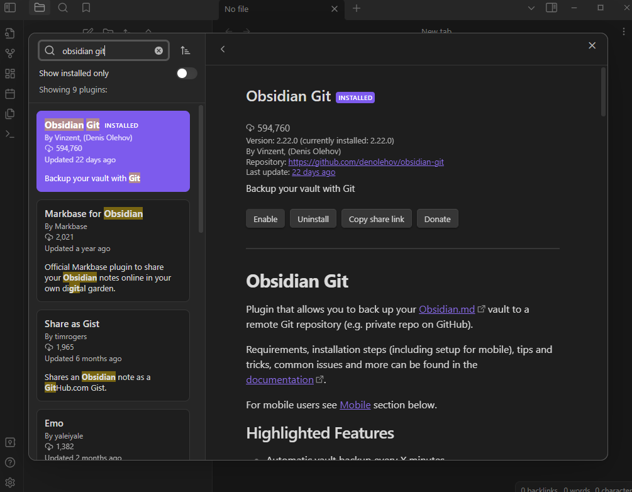Toggle Show installed only switch
Screen dimensions: 632x492
click(x=187, y=74)
